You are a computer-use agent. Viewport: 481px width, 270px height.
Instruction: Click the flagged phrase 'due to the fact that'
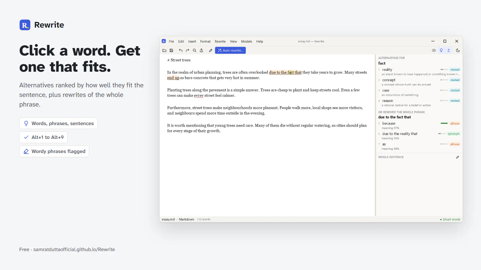click(285, 72)
